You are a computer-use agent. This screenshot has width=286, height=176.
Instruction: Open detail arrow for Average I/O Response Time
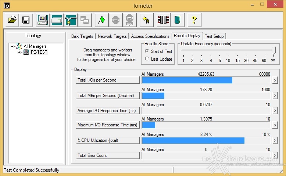coord(275,111)
